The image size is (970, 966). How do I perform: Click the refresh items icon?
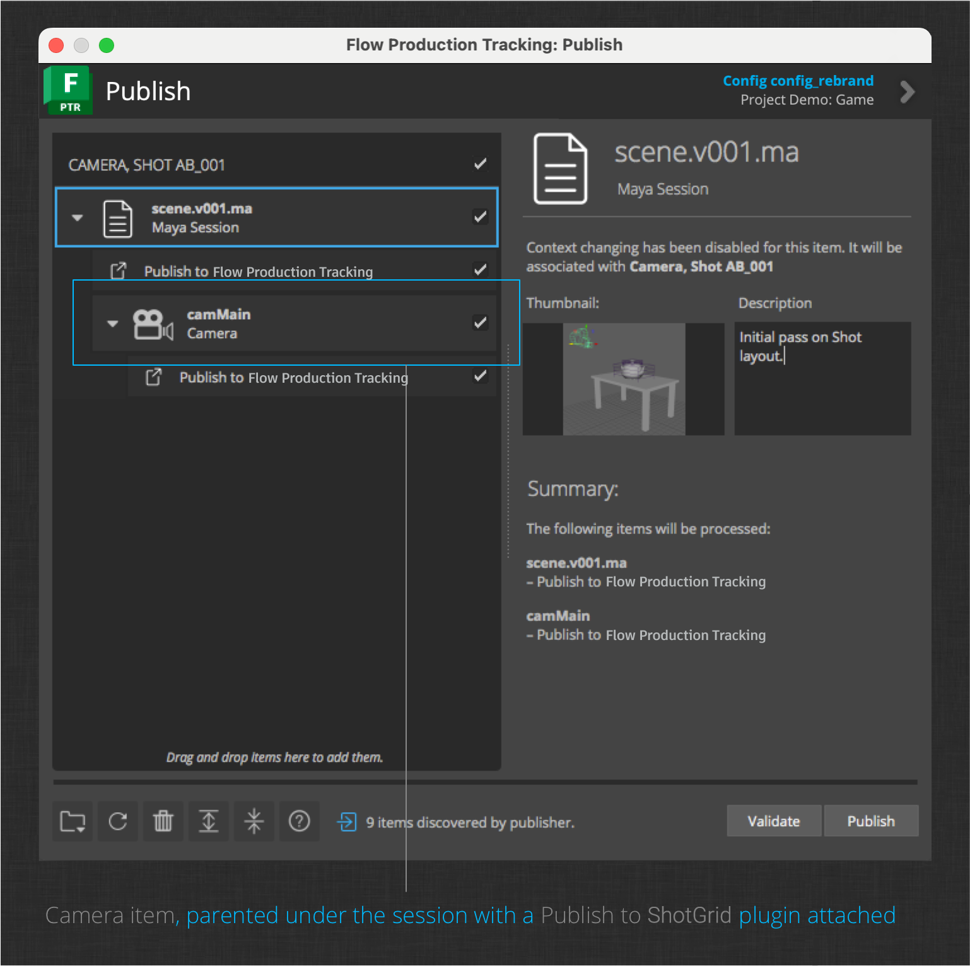(x=118, y=822)
